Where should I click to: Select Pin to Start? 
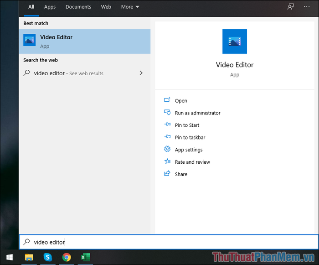187,125
